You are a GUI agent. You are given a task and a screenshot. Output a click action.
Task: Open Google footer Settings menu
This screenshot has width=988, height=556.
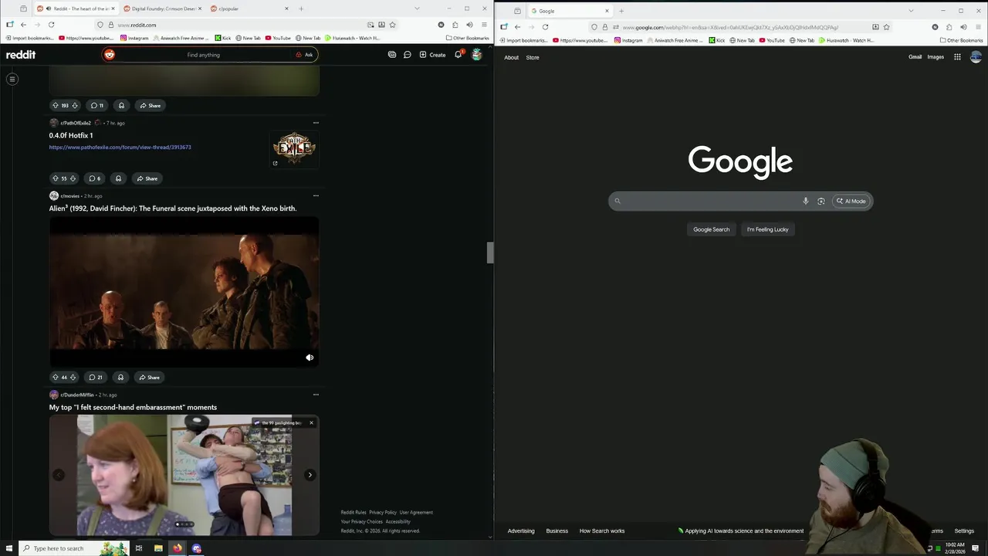(964, 531)
